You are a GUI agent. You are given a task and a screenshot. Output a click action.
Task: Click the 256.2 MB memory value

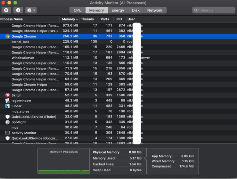[x=70, y=36]
